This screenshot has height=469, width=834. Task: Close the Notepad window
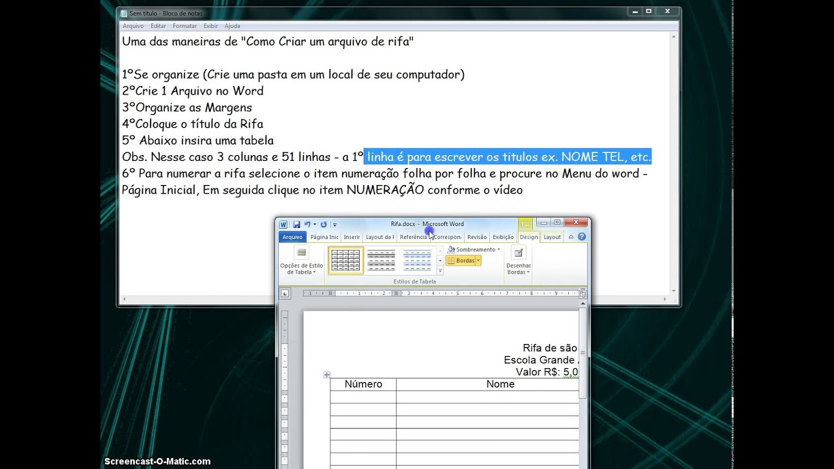pos(667,11)
